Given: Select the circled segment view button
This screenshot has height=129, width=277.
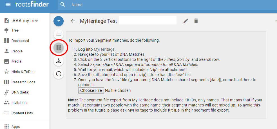Looking at the screenshot, I should coord(59,47).
